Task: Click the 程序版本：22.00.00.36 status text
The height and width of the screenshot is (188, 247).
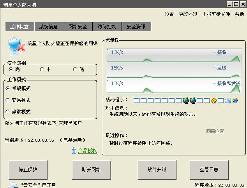Action: click(220, 185)
